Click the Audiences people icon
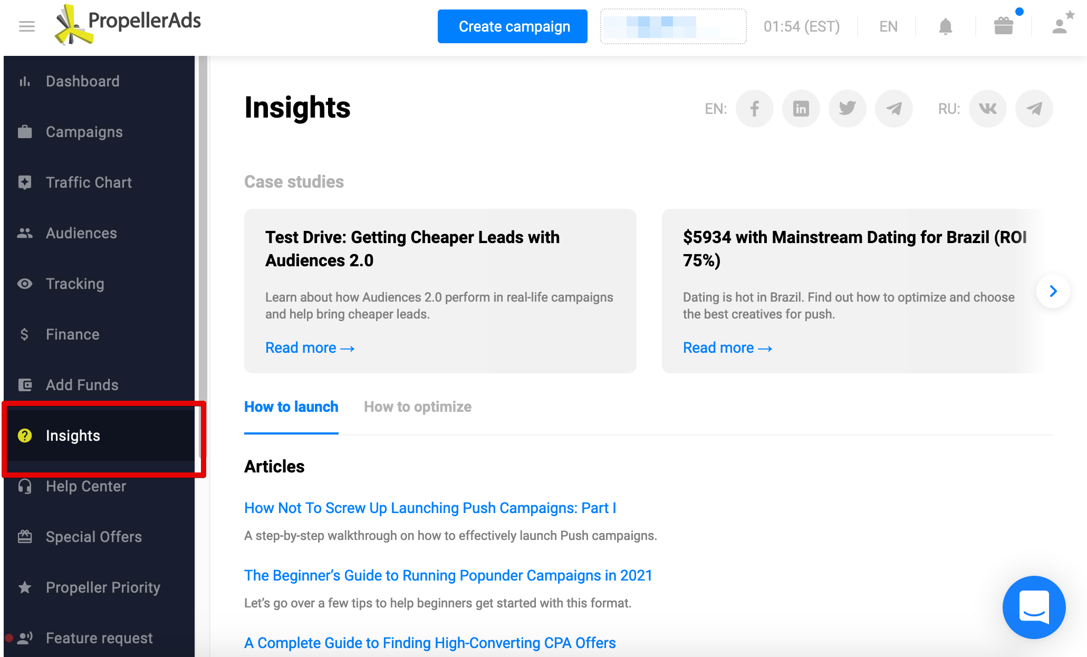Image resolution: width=1087 pixels, height=657 pixels. 25,233
